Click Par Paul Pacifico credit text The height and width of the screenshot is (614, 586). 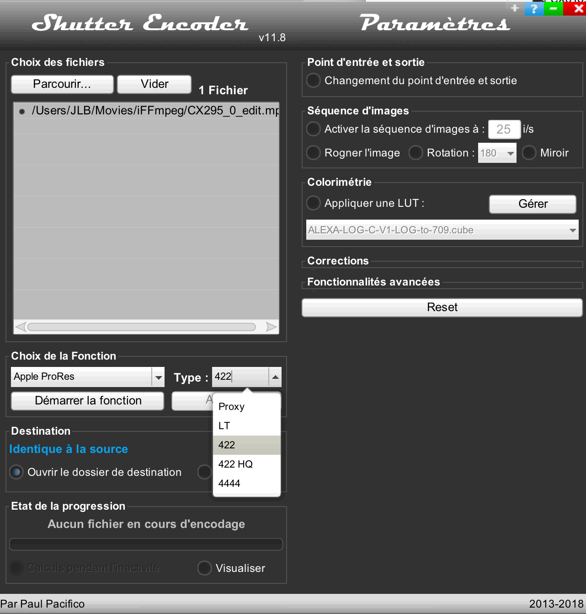pyautogui.click(x=43, y=604)
